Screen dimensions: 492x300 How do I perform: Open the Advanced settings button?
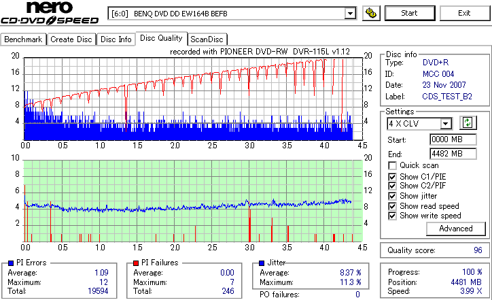tap(455, 229)
